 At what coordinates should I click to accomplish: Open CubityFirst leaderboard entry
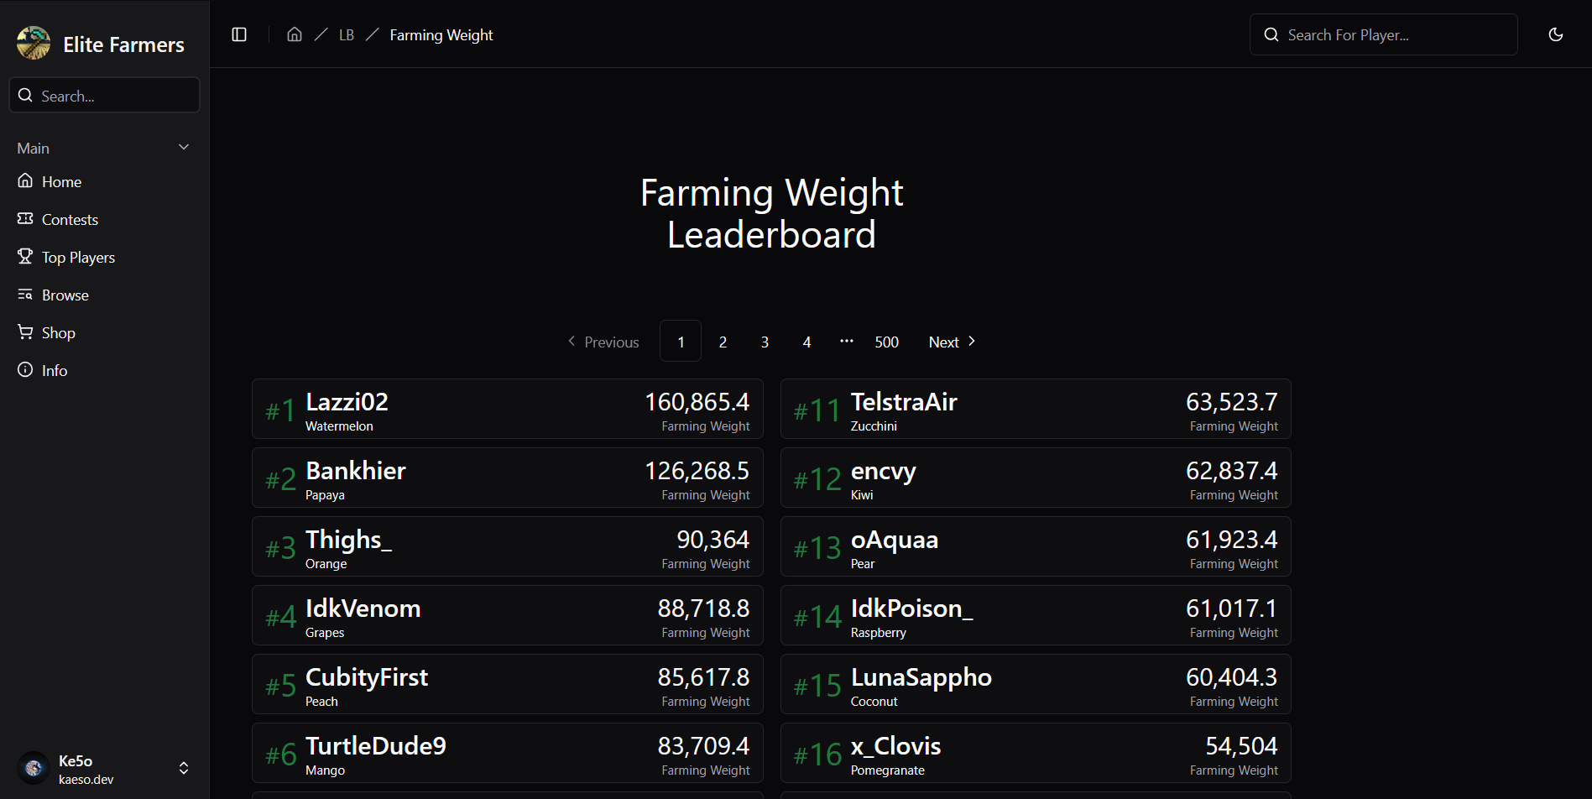508,684
